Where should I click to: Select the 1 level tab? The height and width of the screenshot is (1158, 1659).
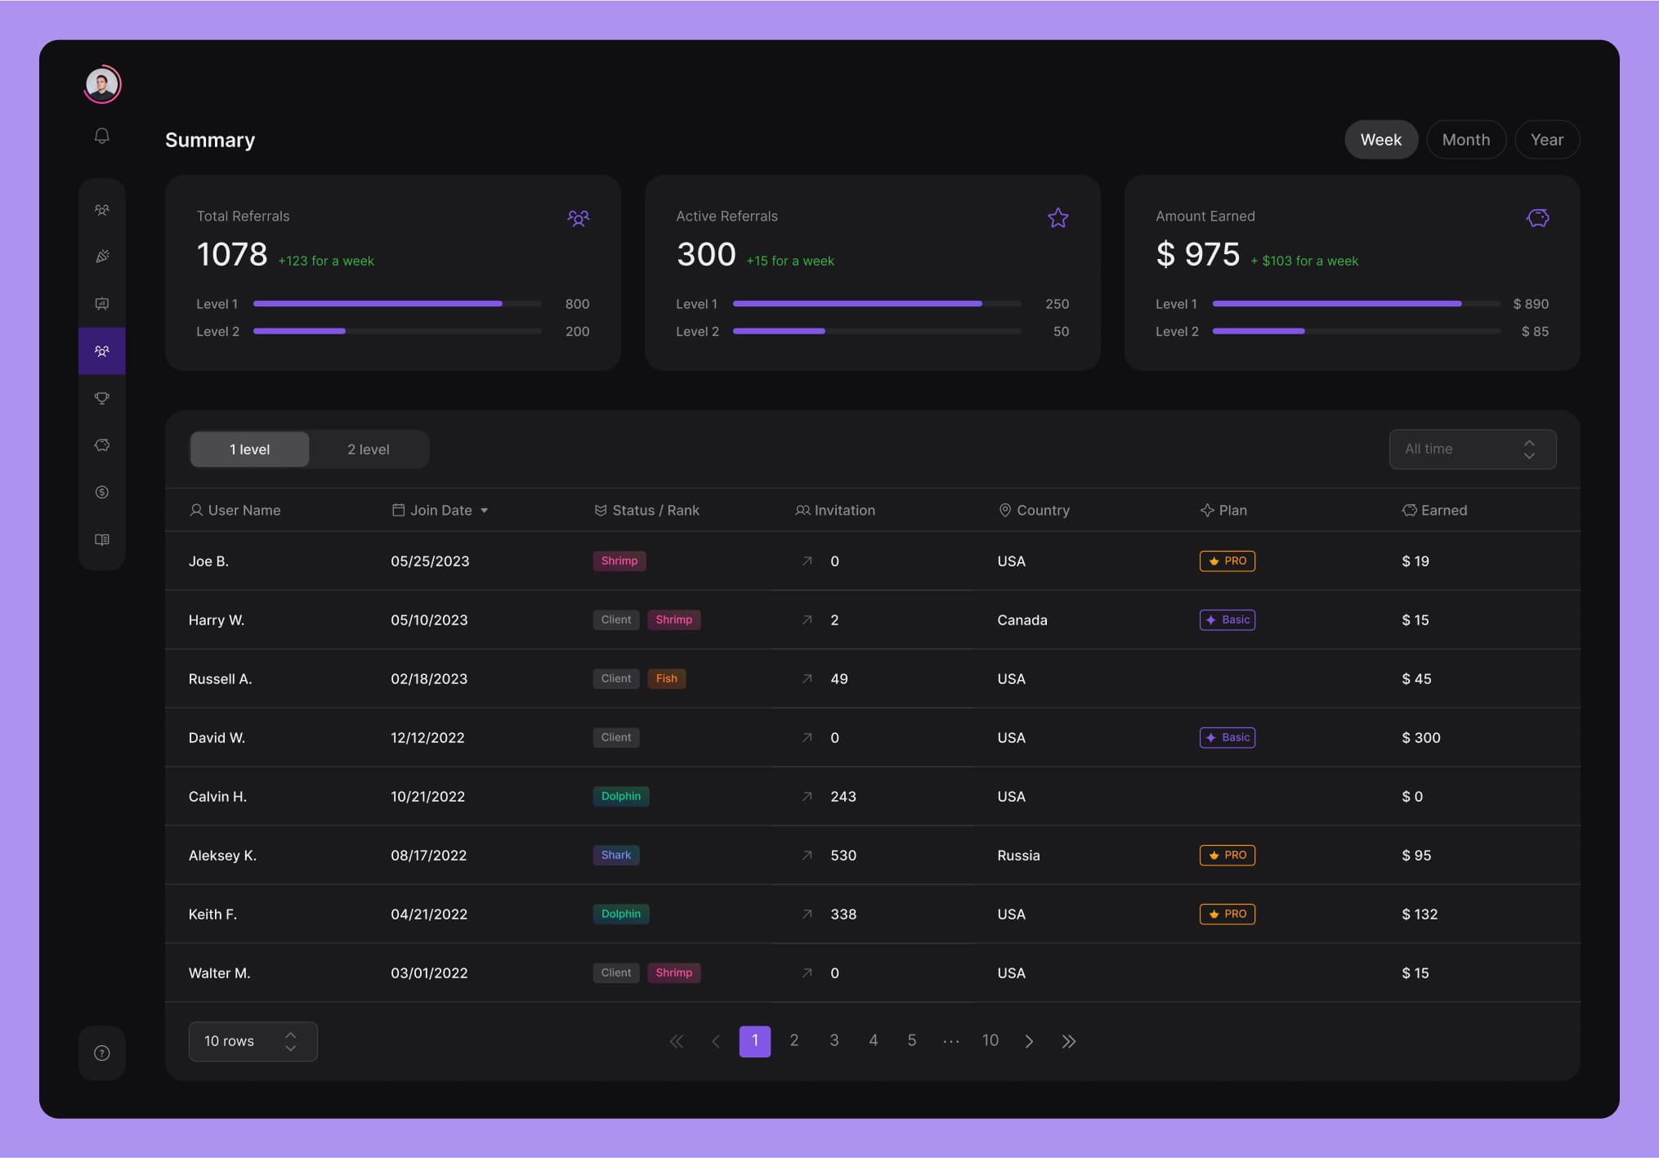point(249,449)
